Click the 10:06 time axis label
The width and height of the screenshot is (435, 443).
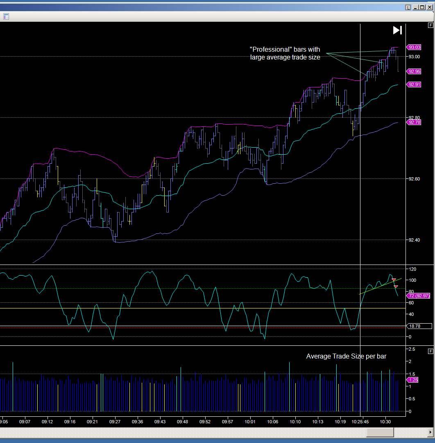[272, 422]
